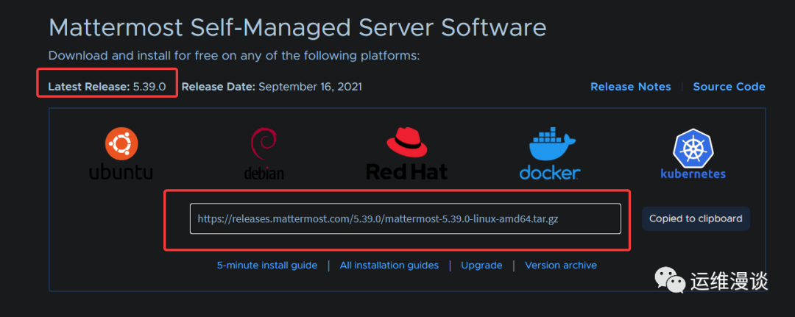The width and height of the screenshot is (795, 317).
Task: Select the Ubuntu platform logo
Action: click(121, 154)
